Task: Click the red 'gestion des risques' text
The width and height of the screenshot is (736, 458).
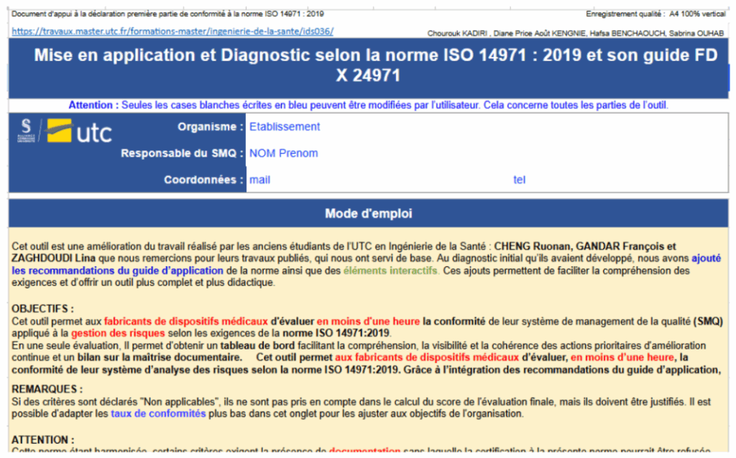Action: click(x=129, y=334)
